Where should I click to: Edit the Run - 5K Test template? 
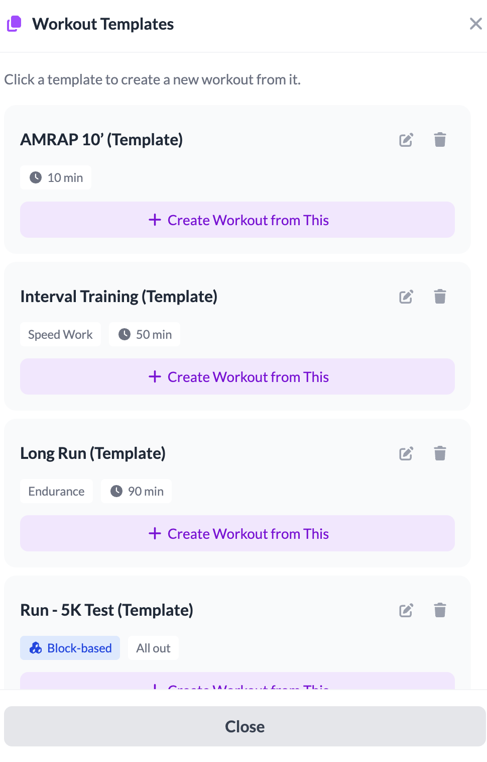[406, 610]
